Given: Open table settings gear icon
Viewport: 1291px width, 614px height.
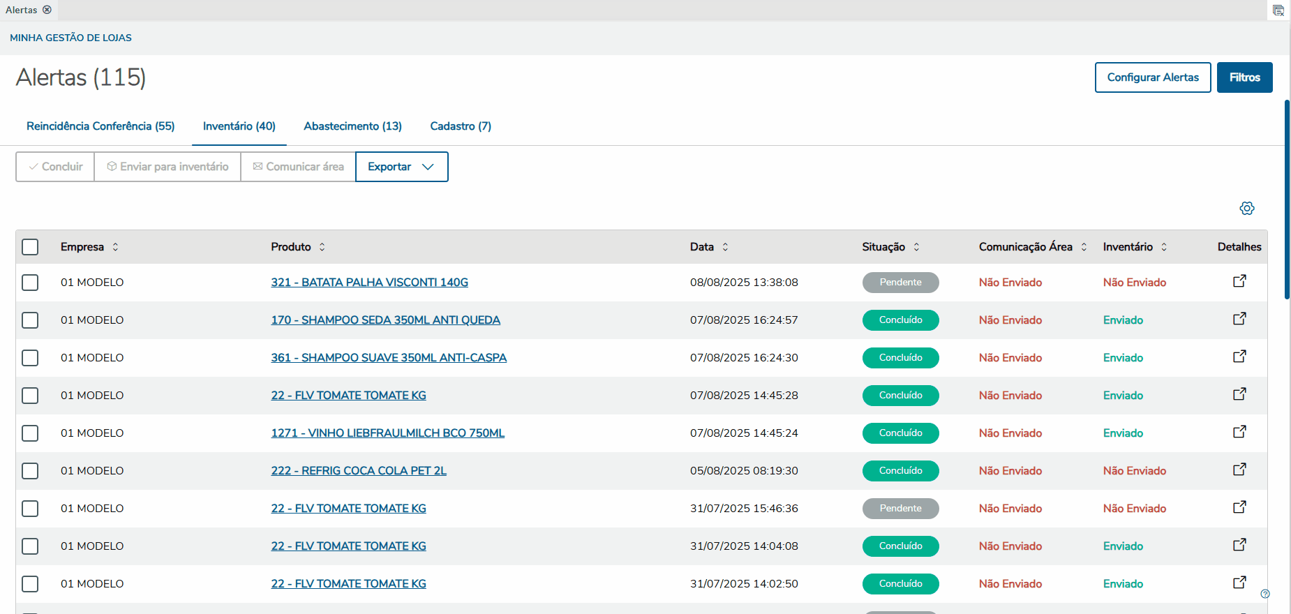Looking at the screenshot, I should [1247, 208].
